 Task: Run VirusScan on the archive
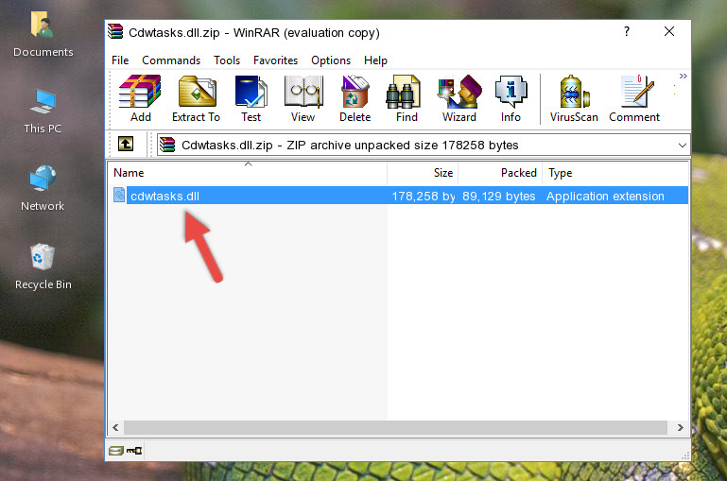pyautogui.click(x=574, y=98)
